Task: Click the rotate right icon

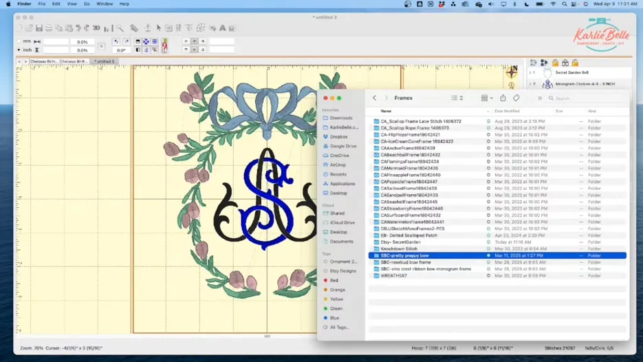Action: pos(127,41)
